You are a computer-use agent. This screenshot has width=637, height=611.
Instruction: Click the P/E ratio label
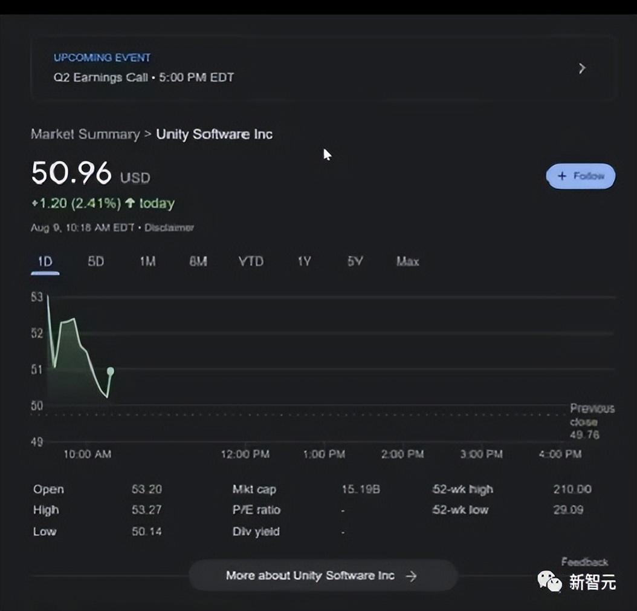[x=256, y=510]
